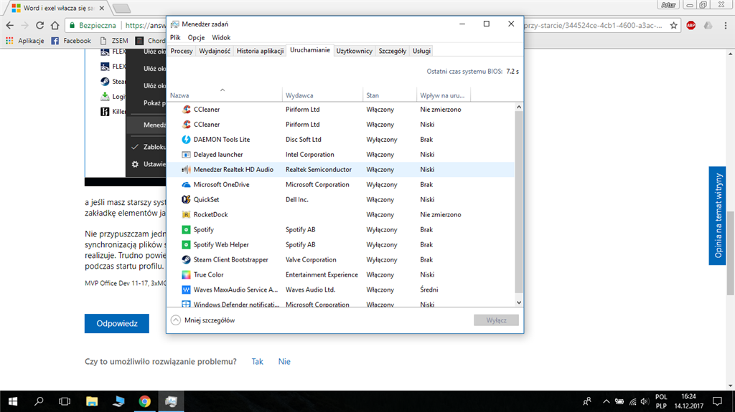This screenshot has height=412, width=735.
Task: Bookmark page with star icon
Action: point(673,25)
